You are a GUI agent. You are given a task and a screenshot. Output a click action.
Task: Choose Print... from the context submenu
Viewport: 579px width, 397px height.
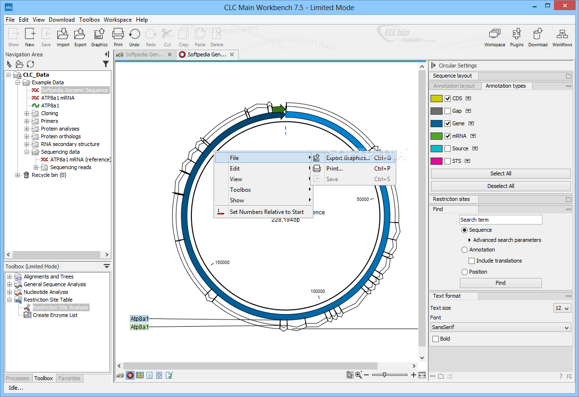(353, 169)
